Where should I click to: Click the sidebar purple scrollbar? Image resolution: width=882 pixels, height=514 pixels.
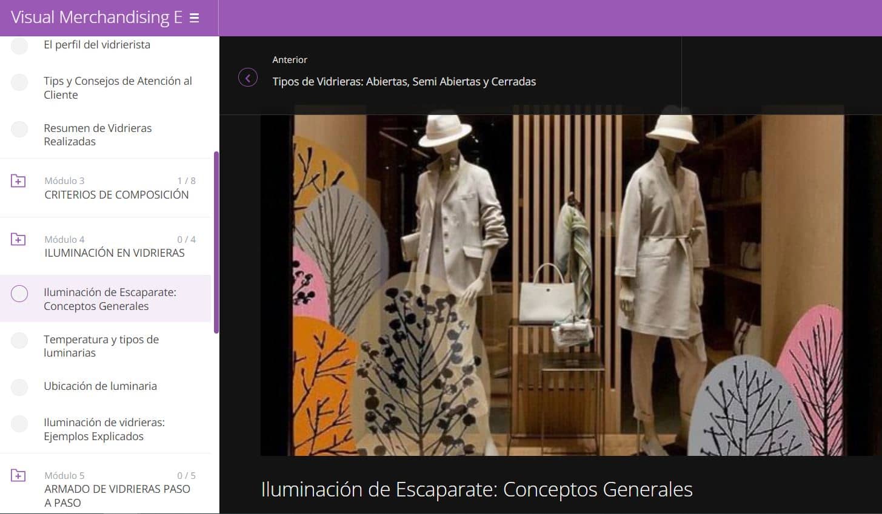coord(216,242)
